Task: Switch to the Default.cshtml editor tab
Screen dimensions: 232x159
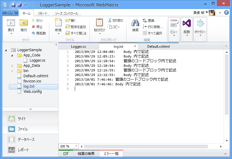Action: tap(158, 47)
